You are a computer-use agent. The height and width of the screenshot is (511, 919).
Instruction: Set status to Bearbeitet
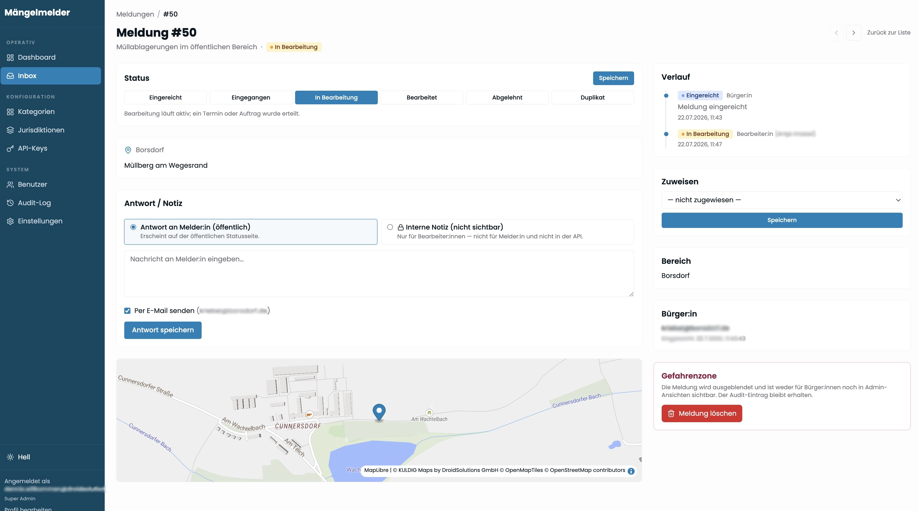(422, 97)
